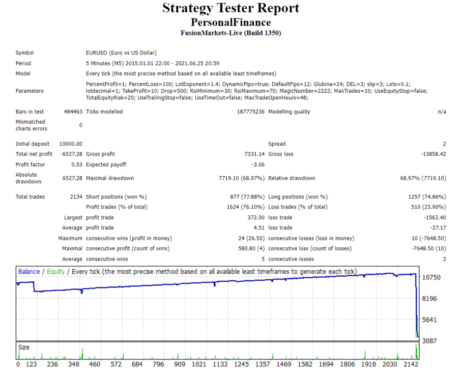Click Short positions value '877 (77.88%)'
The width and height of the screenshot is (460, 368).
(x=247, y=197)
